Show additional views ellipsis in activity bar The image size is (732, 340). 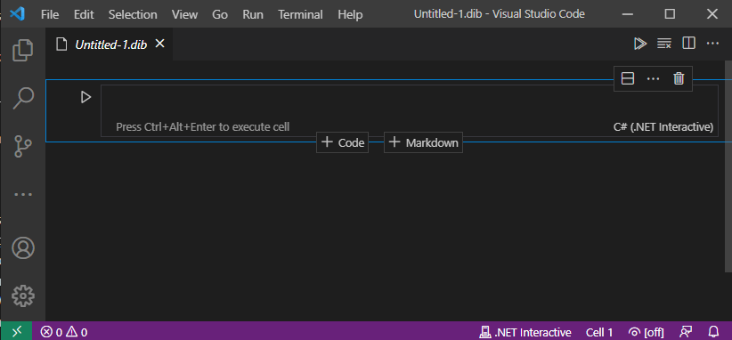(x=23, y=194)
